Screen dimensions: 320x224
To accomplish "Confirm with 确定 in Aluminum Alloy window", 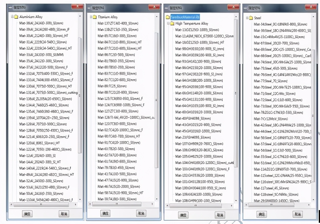I will point(27,214).
